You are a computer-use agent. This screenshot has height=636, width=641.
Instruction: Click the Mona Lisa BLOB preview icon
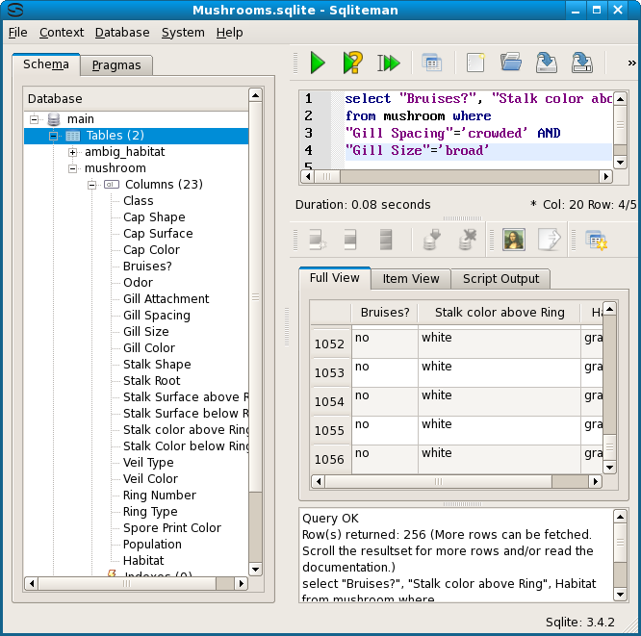tap(514, 240)
